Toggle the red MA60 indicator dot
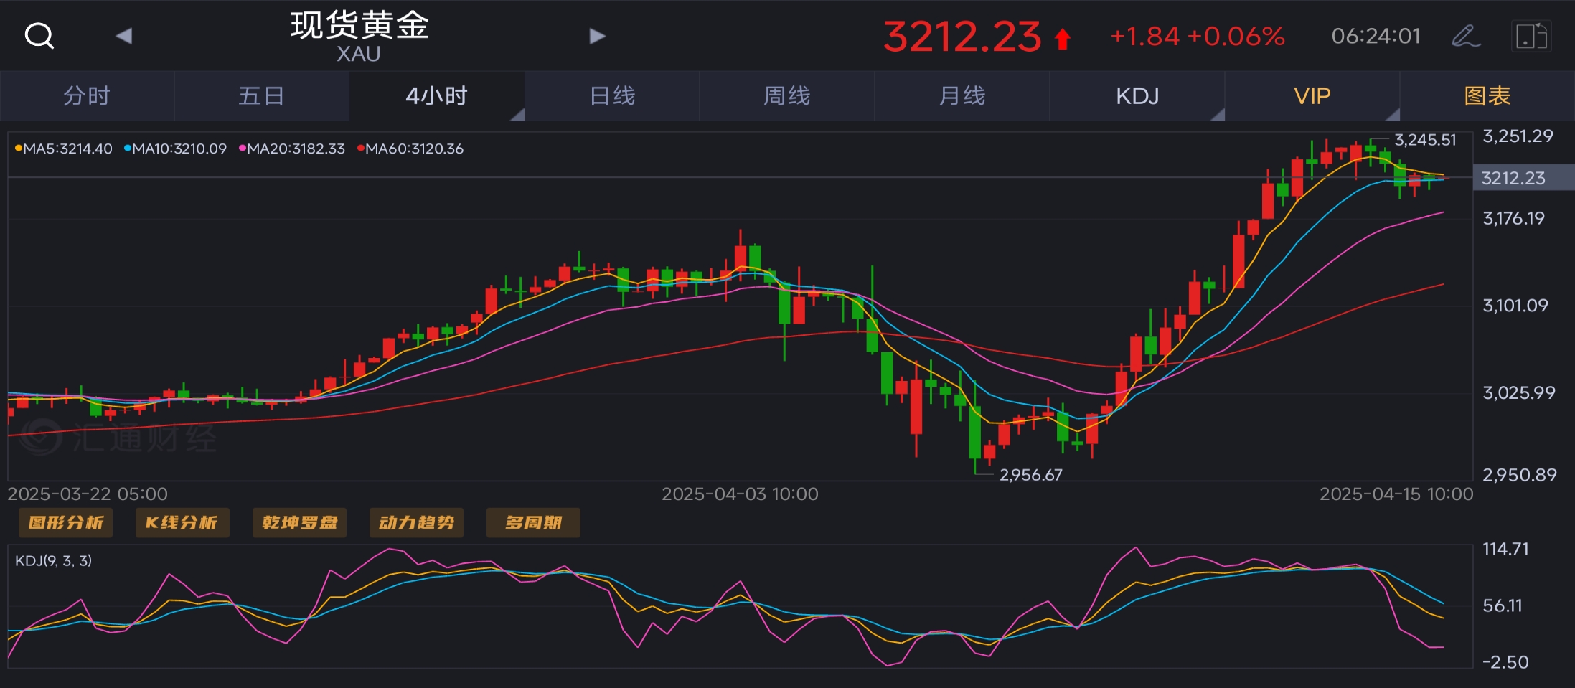The width and height of the screenshot is (1575, 688). pyautogui.click(x=361, y=149)
